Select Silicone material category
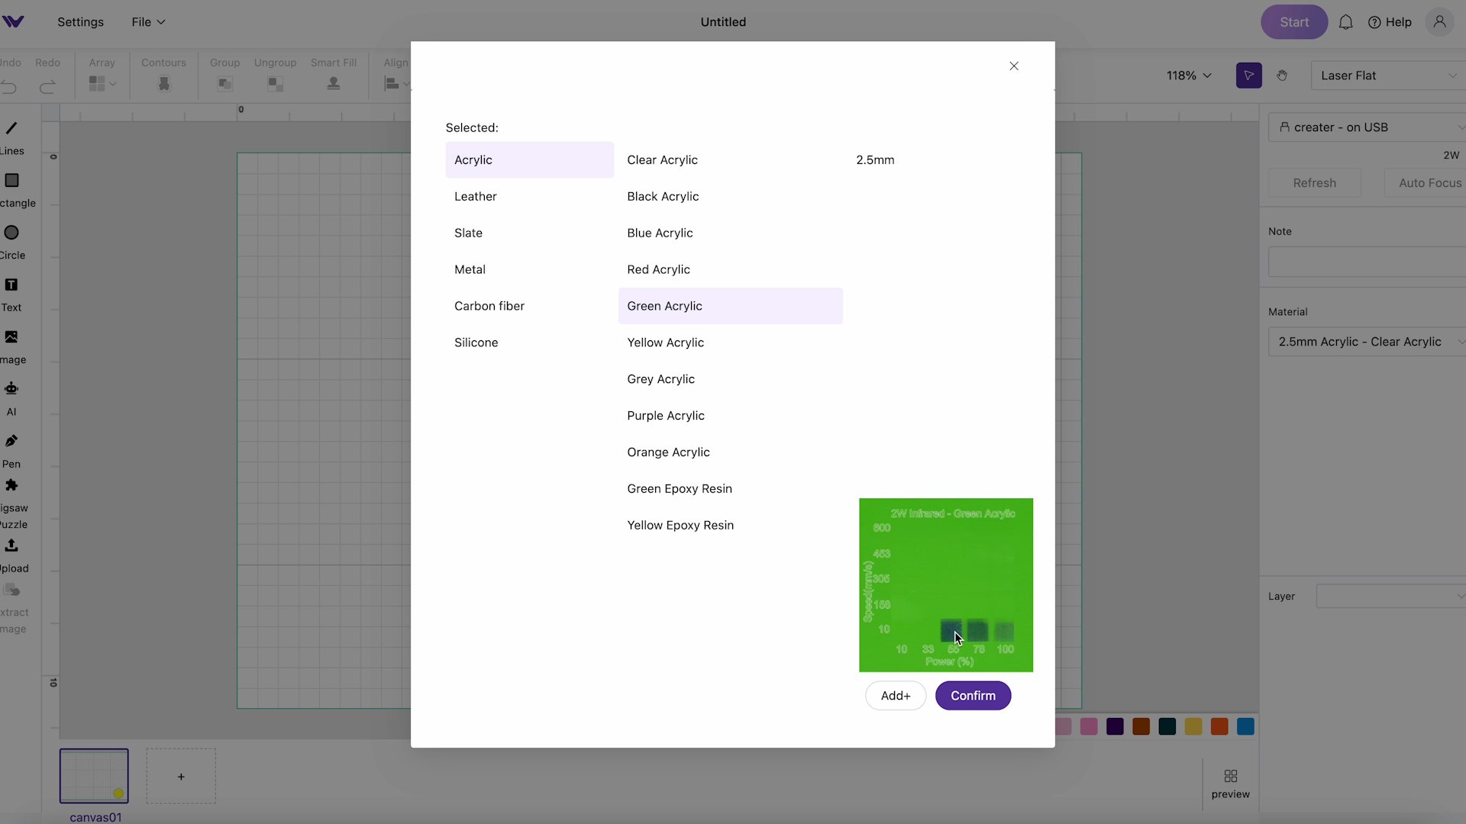This screenshot has height=824, width=1466. coord(475,342)
